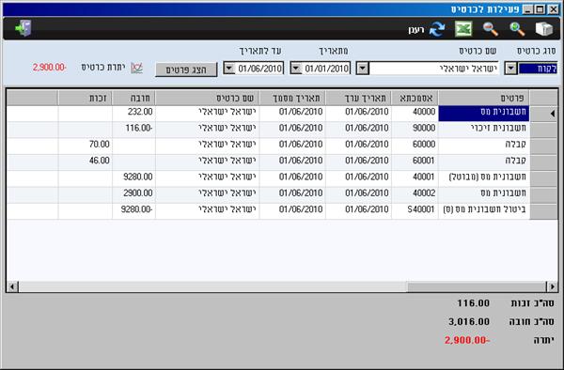The image size is (564, 370).
Task: Click the חובה column header
Action: pos(133,98)
